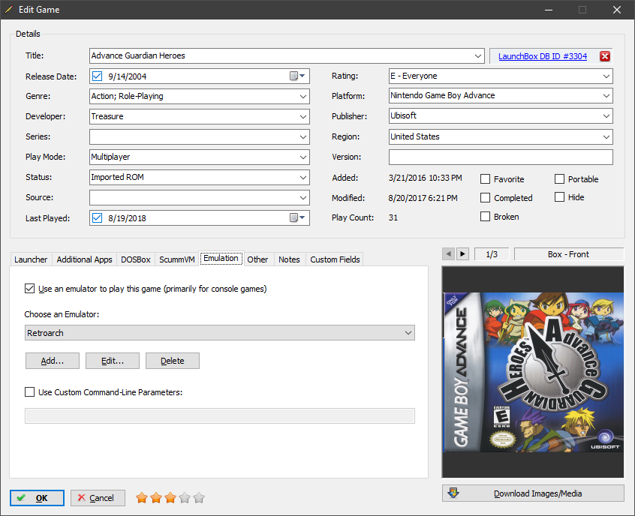Open the LaunchBox DB ID #3304 link

point(542,56)
